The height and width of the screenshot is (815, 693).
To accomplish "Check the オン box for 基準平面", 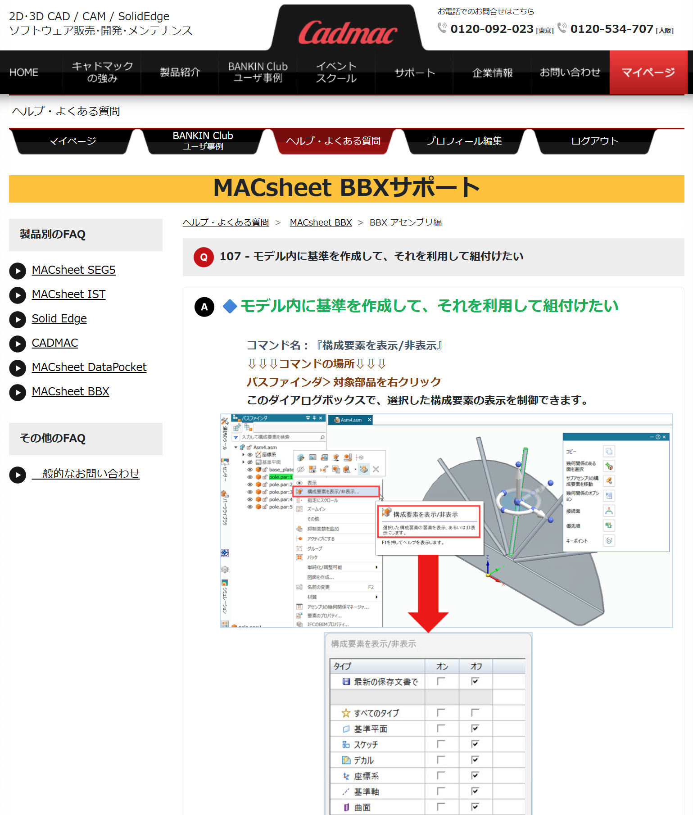I will (441, 728).
